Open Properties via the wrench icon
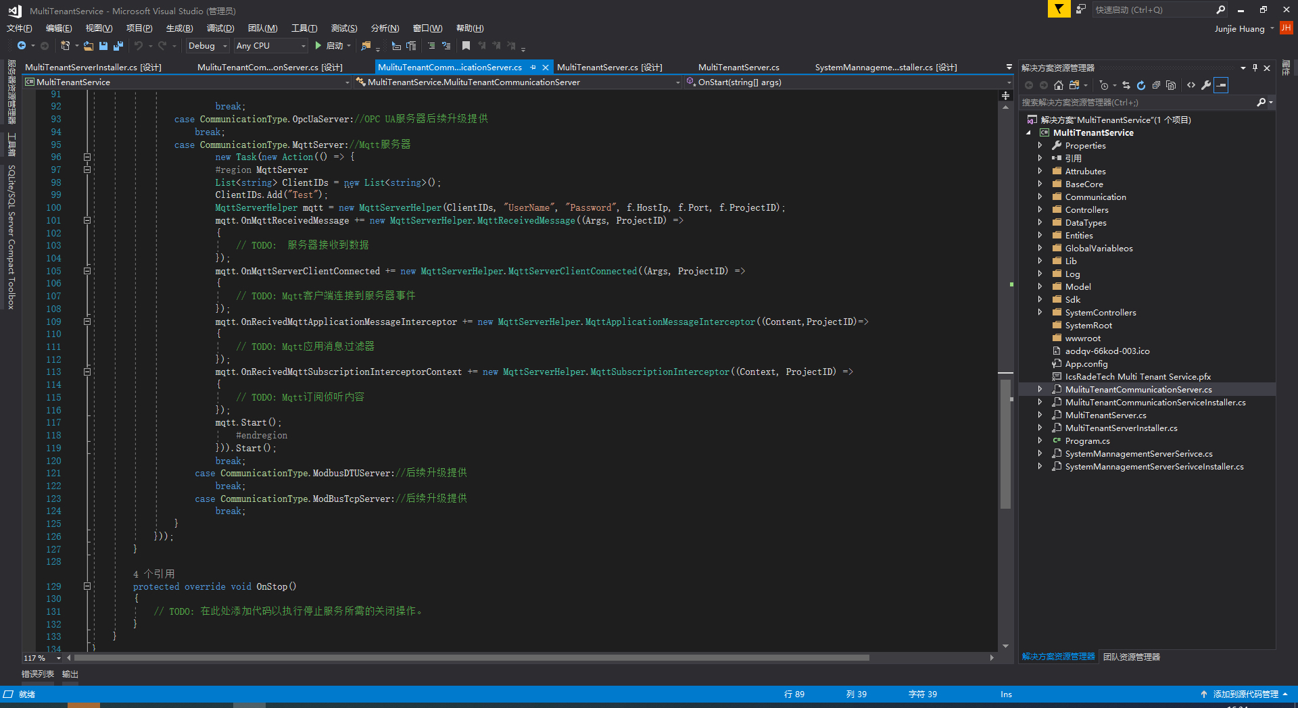 [1206, 85]
